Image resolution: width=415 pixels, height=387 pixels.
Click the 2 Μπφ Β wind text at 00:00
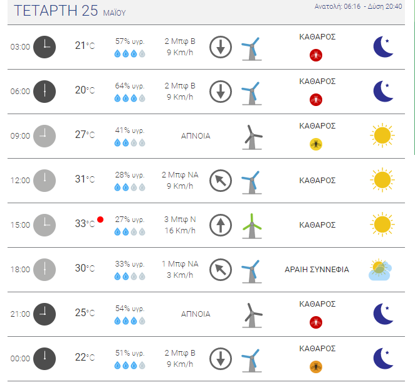click(x=180, y=353)
